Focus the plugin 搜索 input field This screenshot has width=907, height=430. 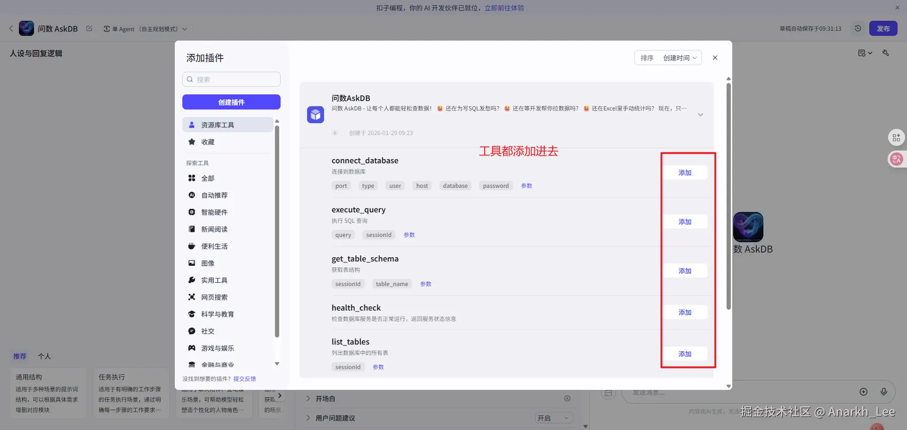pyautogui.click(x=231, y=79)
